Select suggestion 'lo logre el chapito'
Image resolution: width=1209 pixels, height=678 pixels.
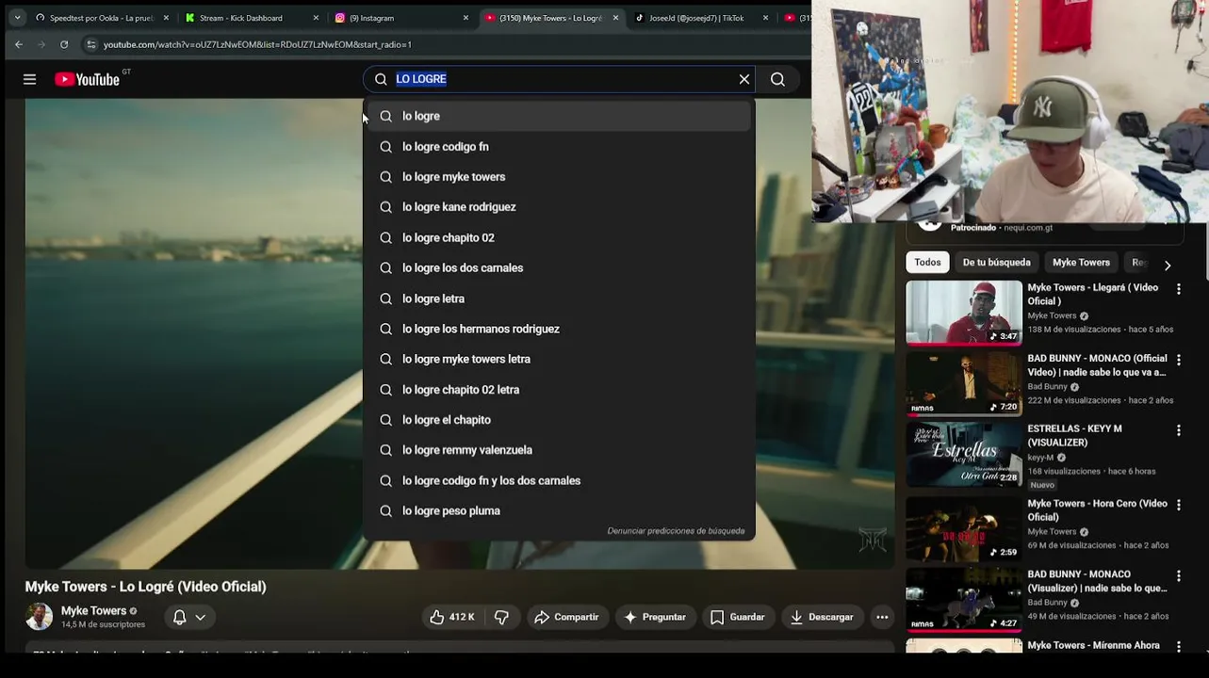tap(559, 420)
